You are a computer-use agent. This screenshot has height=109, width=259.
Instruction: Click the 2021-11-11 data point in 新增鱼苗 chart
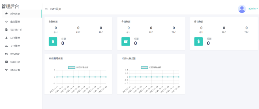pyautogui.click(x=57, y=77)
